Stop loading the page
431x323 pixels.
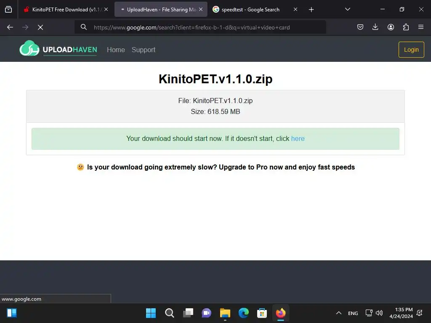point(40,27)
